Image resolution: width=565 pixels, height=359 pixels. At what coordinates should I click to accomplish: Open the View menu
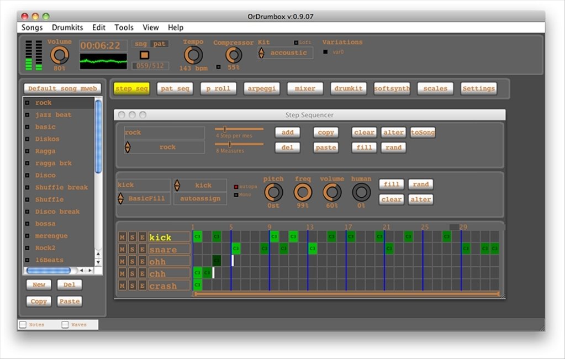[151, 28]
